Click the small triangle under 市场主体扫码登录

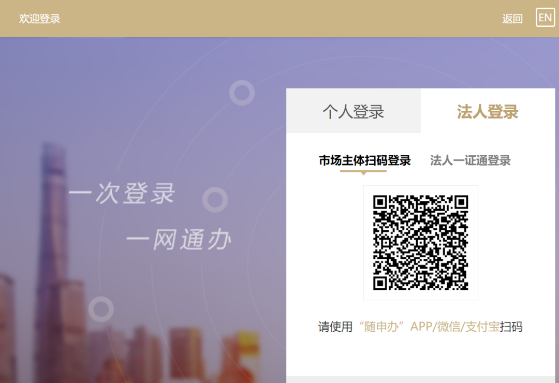coord(363,173)
